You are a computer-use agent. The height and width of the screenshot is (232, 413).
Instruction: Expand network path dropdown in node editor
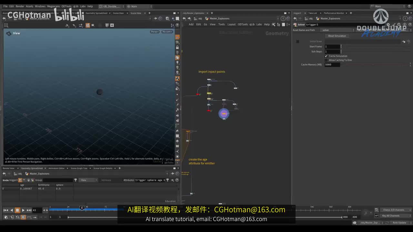(x=278, y=19)
